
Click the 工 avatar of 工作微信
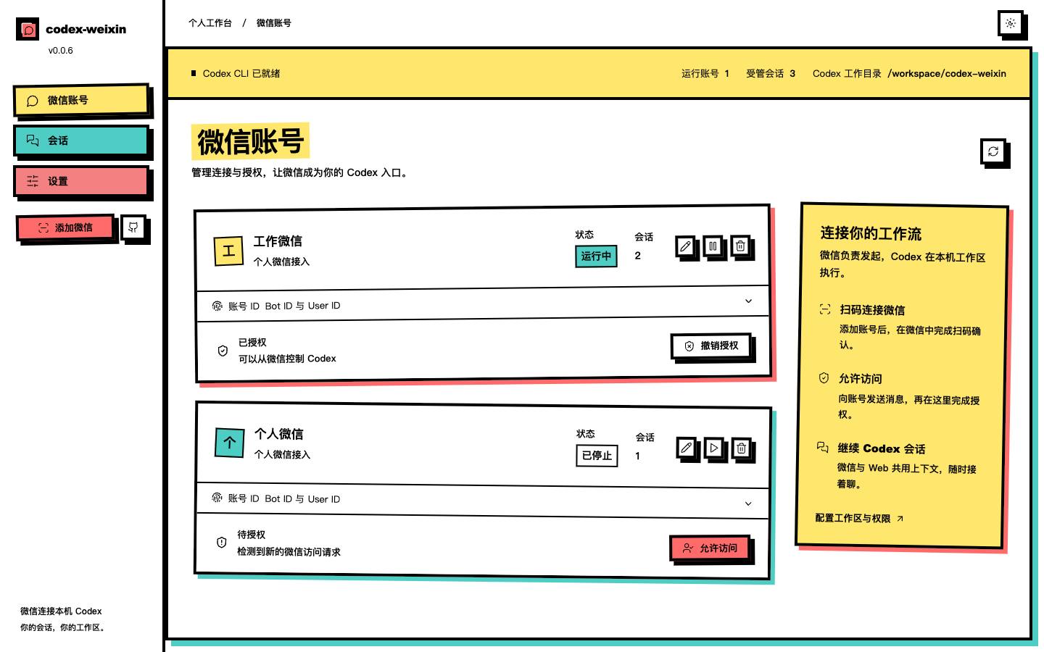tap(228, 251)
